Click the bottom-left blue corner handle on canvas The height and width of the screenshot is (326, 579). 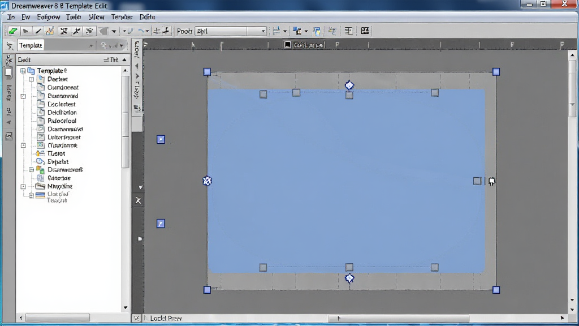tap(207, 290)
